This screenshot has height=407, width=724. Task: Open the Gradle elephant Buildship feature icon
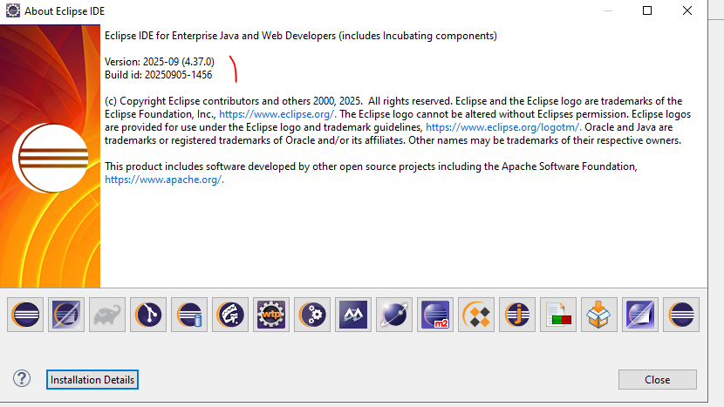(x=107, y=315)
